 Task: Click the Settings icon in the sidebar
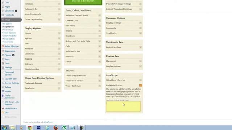(3, 68)
